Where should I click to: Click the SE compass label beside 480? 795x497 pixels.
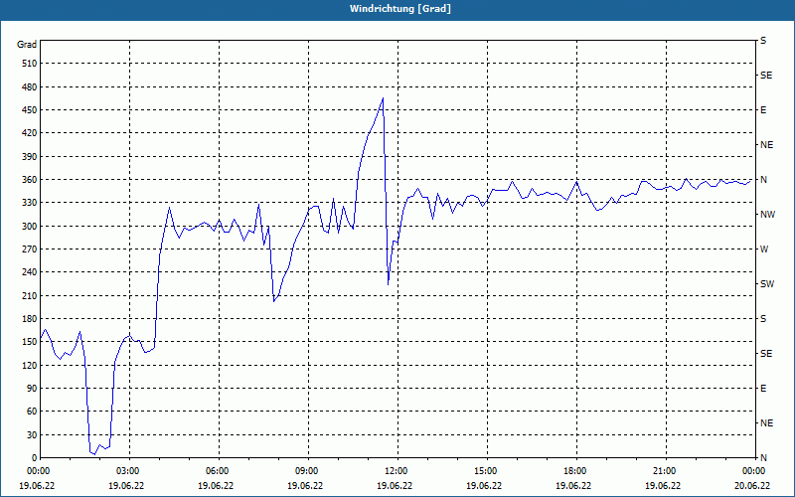[x=766, y=76]
